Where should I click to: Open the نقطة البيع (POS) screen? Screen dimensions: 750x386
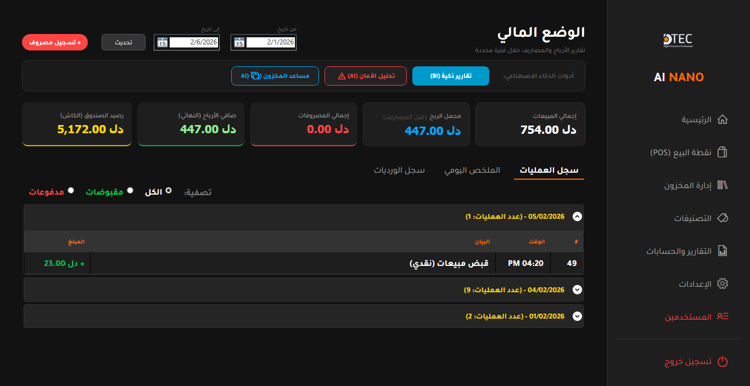[x=721, y=152]
